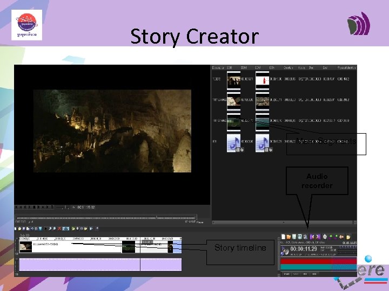Click the first clip thumbnail on story timeline
Image resolution: width=389 pixels, height=291 pixels.
26,247
